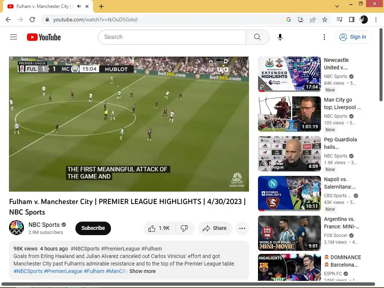Open the NBC Sports channel name link
This screenshot has height=288, width=384.
(x=44, y=225)
